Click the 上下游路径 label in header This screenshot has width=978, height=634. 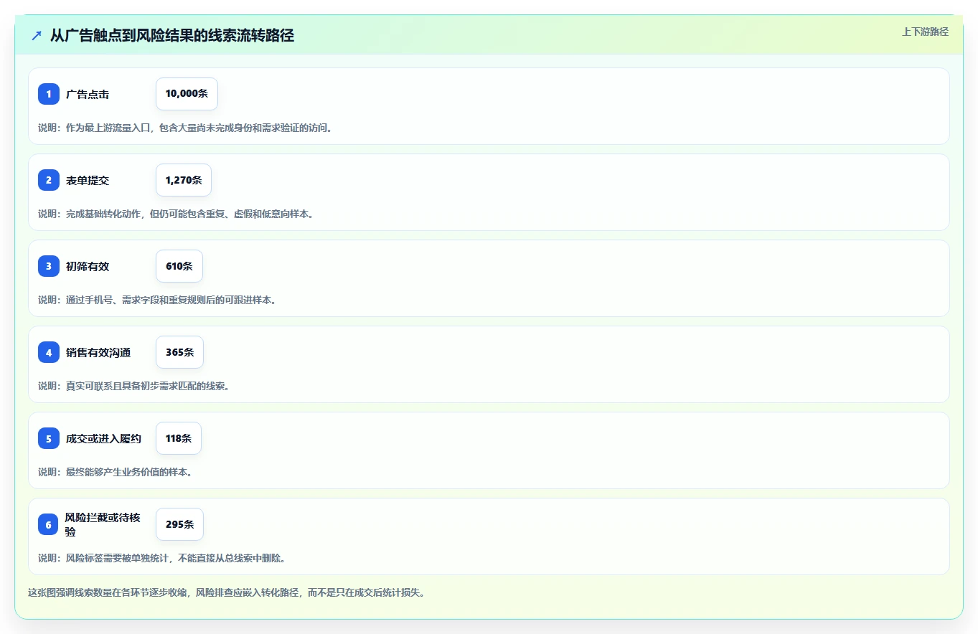(925, 32)
